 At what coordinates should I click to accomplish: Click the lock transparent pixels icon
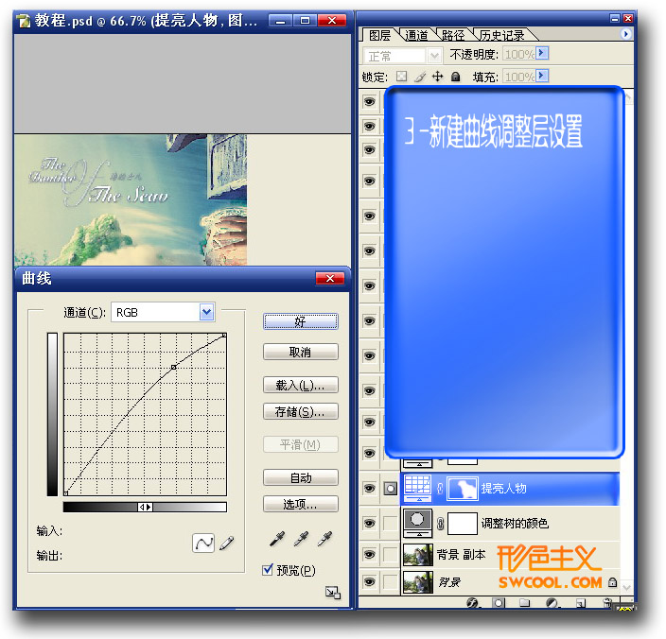[401, 77]
